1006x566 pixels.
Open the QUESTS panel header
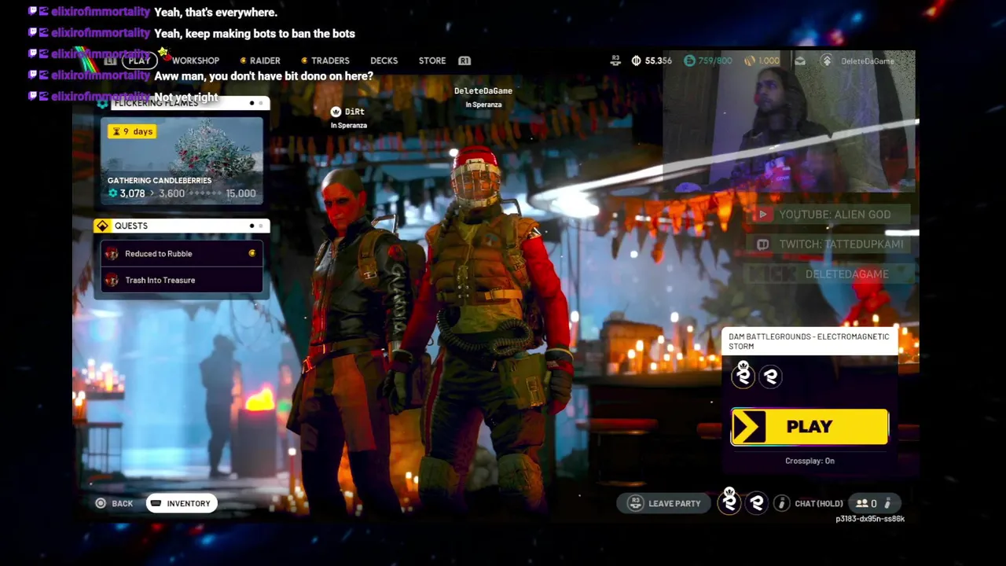tap(182, 226)
